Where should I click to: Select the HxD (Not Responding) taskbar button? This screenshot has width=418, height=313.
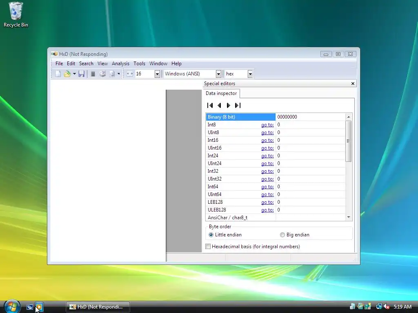point(98,307)
